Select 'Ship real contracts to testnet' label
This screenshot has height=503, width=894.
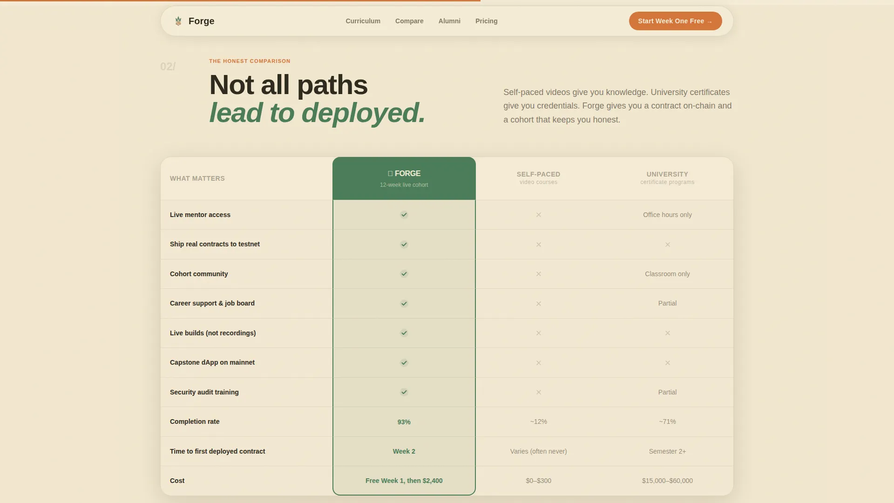tap(215, 244)
